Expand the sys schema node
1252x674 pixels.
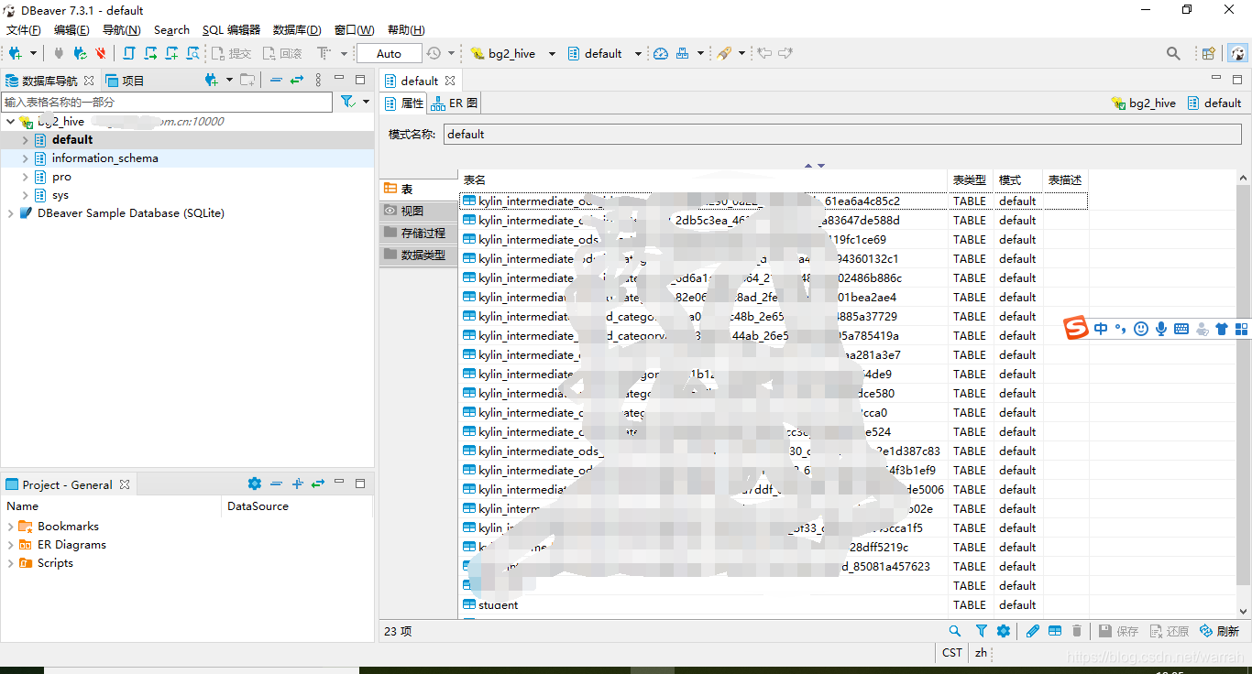click(26, 195)
